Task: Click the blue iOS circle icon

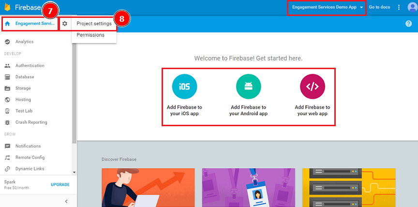Action: (184, 87)
